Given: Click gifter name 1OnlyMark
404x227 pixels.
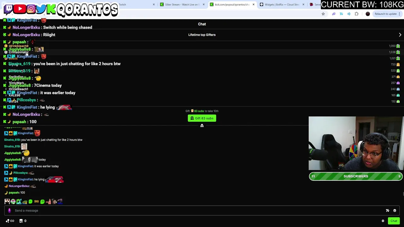Looking at the screenshot, I should (16, 83).
